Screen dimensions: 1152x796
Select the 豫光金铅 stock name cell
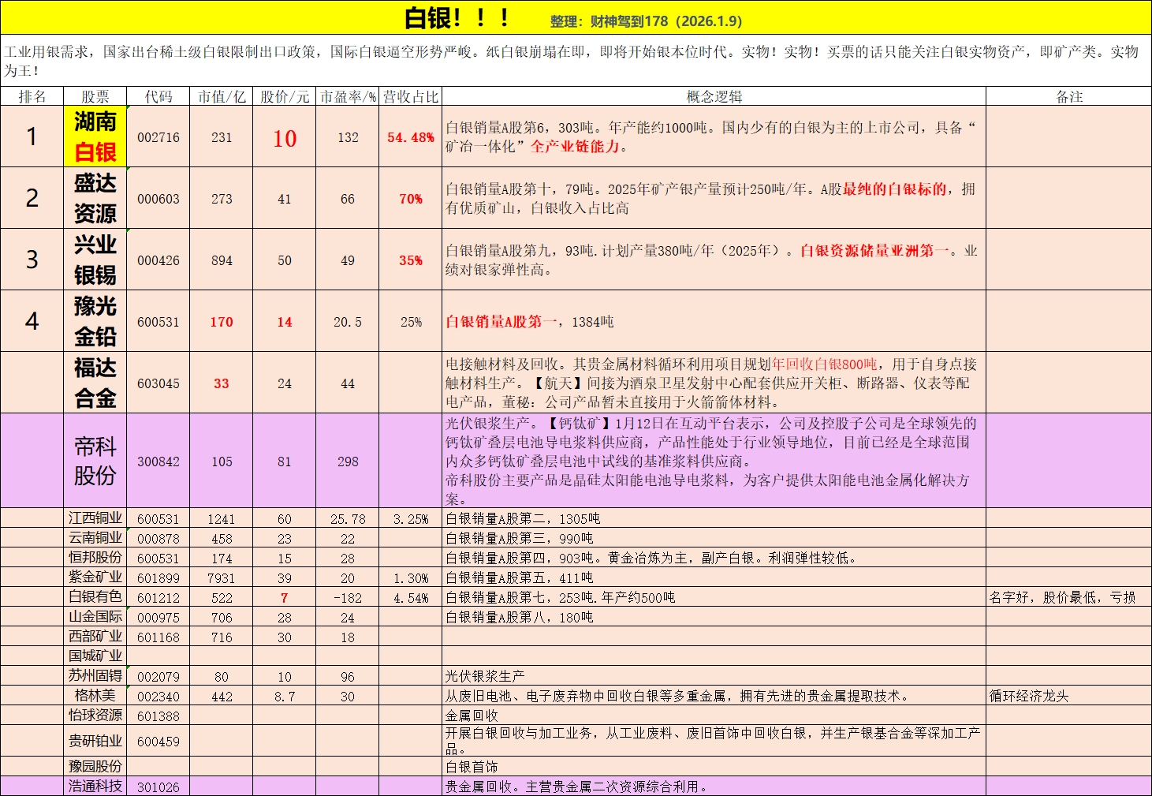pyautogui.click(x=95, y=321)
